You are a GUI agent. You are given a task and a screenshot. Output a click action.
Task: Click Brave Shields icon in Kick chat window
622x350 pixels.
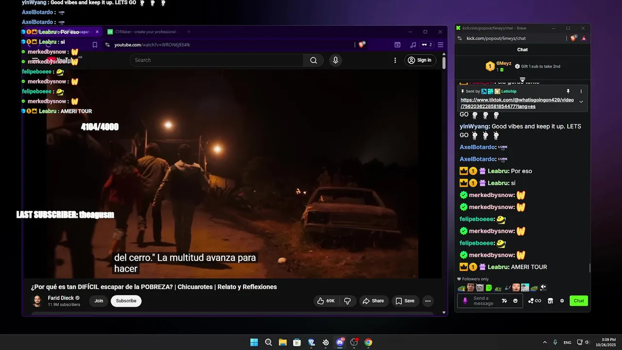573,38
